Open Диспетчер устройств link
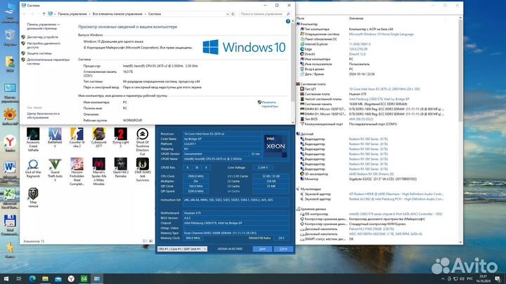This screenshot has width=506, height=284. (x=42, y=37)
